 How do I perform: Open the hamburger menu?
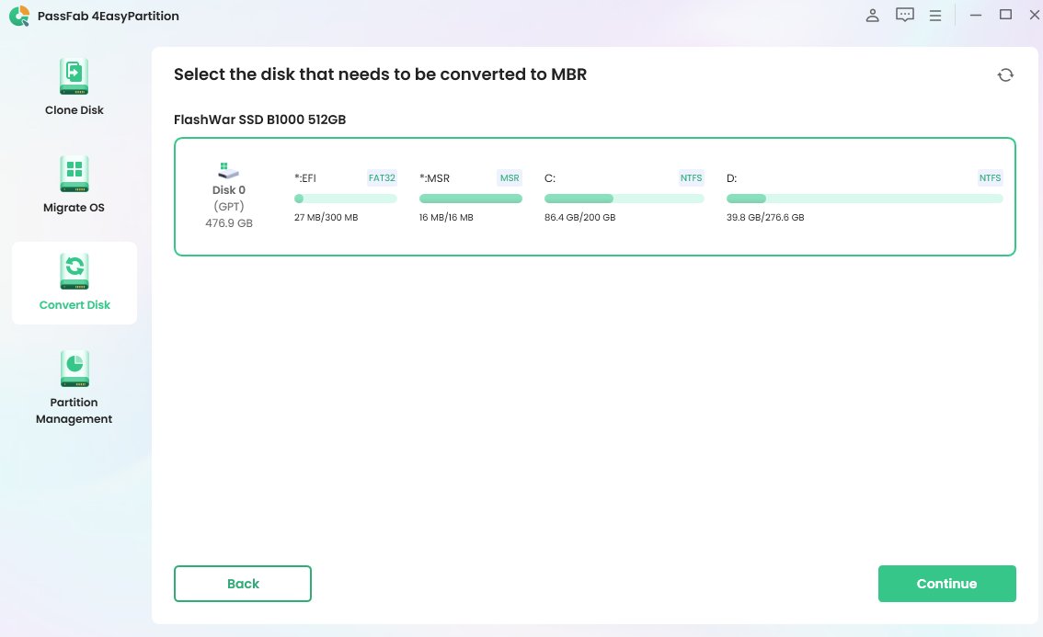point(935,15)
